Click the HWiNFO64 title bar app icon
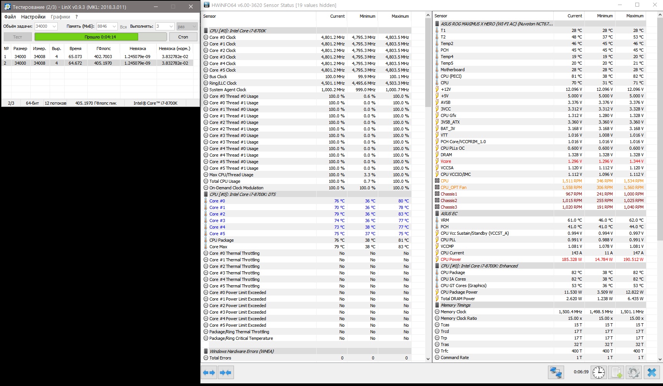 click(207, 5)
